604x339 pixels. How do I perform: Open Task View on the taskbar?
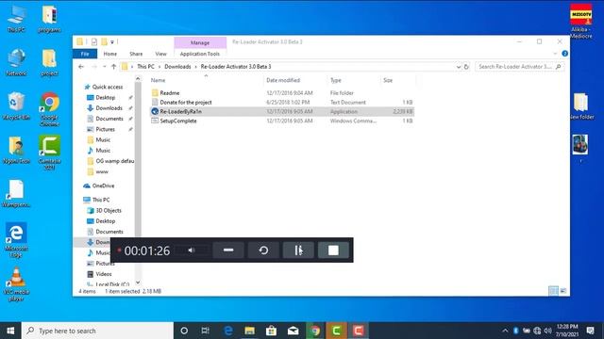[206, 331]
